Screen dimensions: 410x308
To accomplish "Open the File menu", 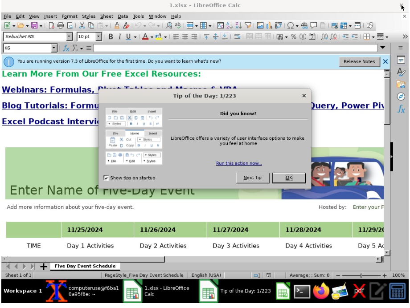I will 7,16.
